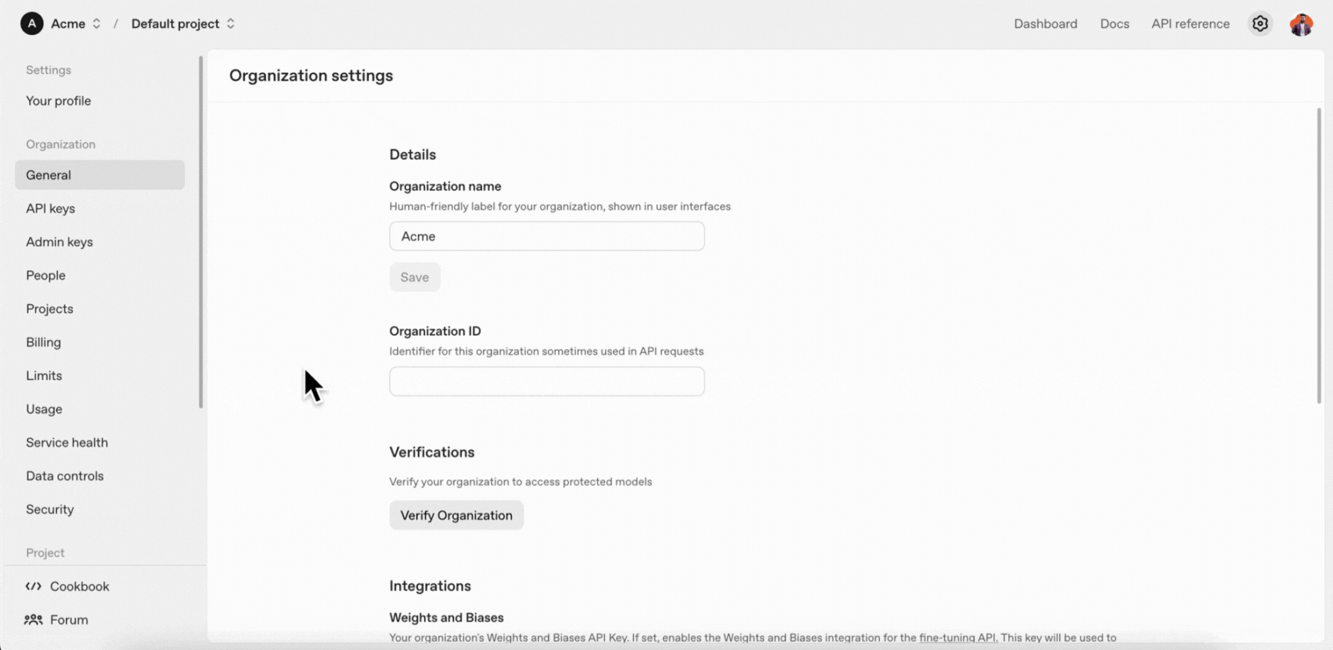Open the Cookbook link
Screen dimensions: 1333x650
(x=79, y=586)
